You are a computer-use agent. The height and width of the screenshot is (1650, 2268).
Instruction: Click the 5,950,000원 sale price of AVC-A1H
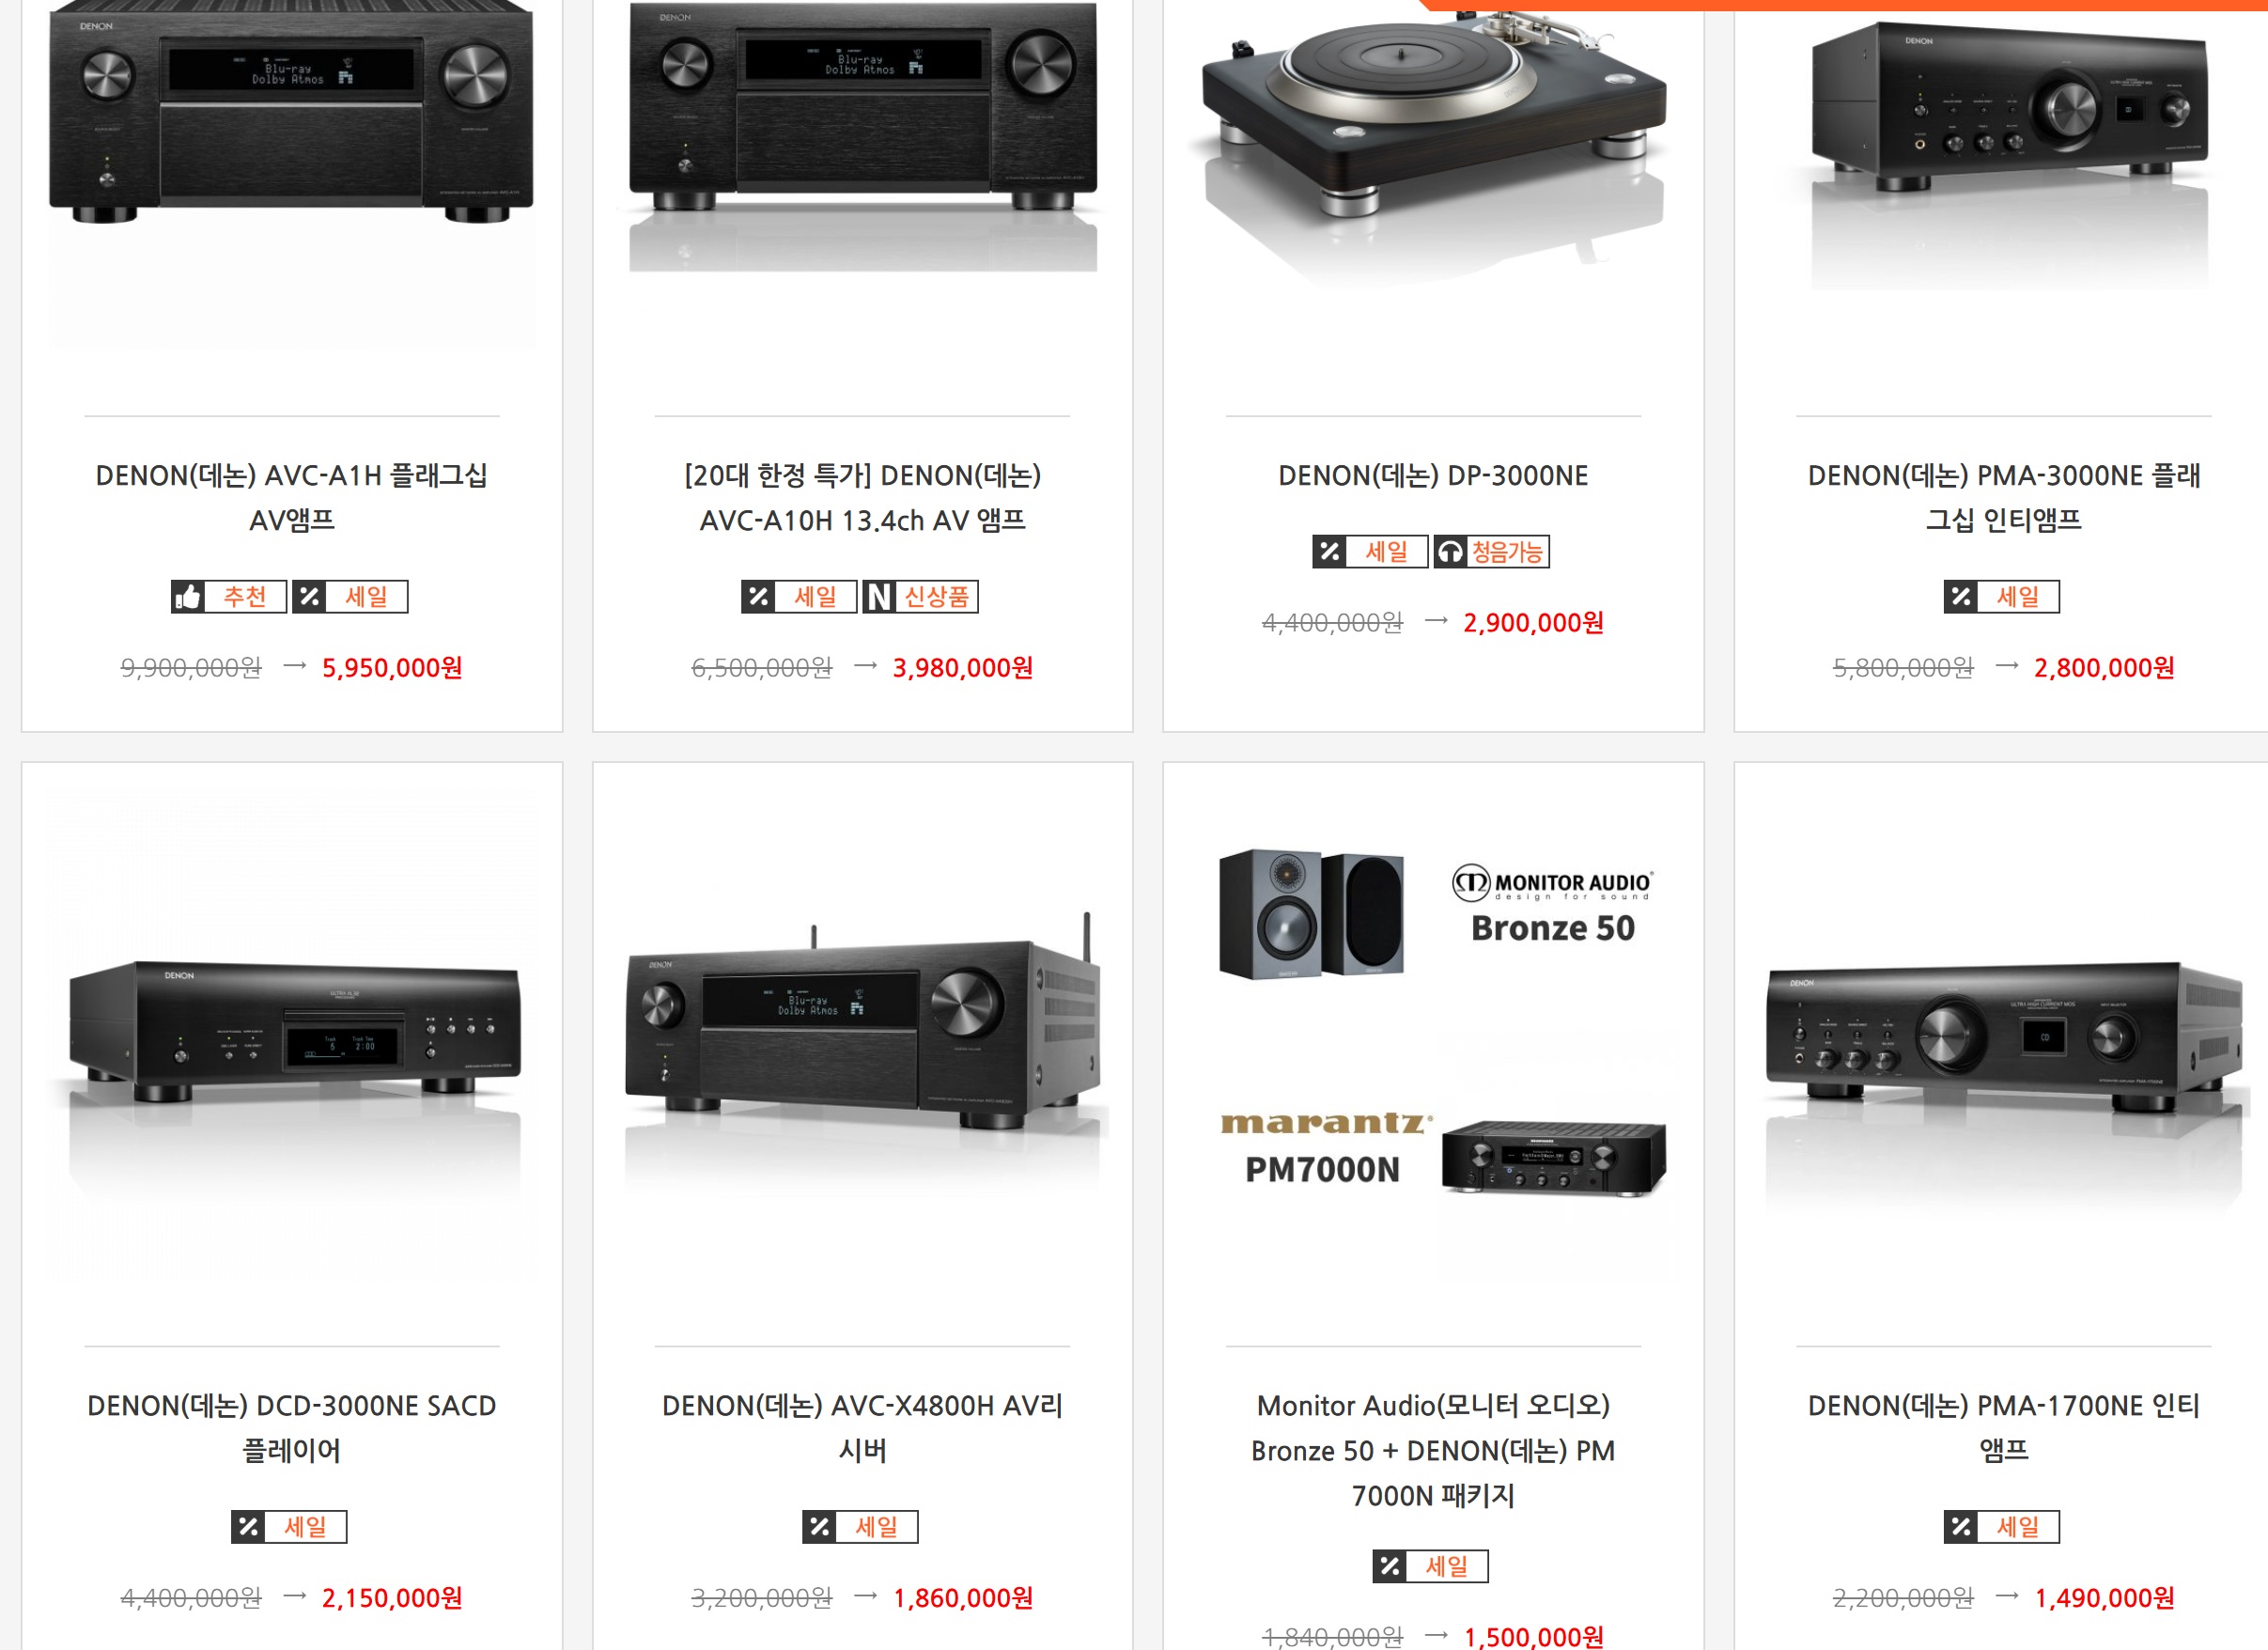[x=392, y=668]
